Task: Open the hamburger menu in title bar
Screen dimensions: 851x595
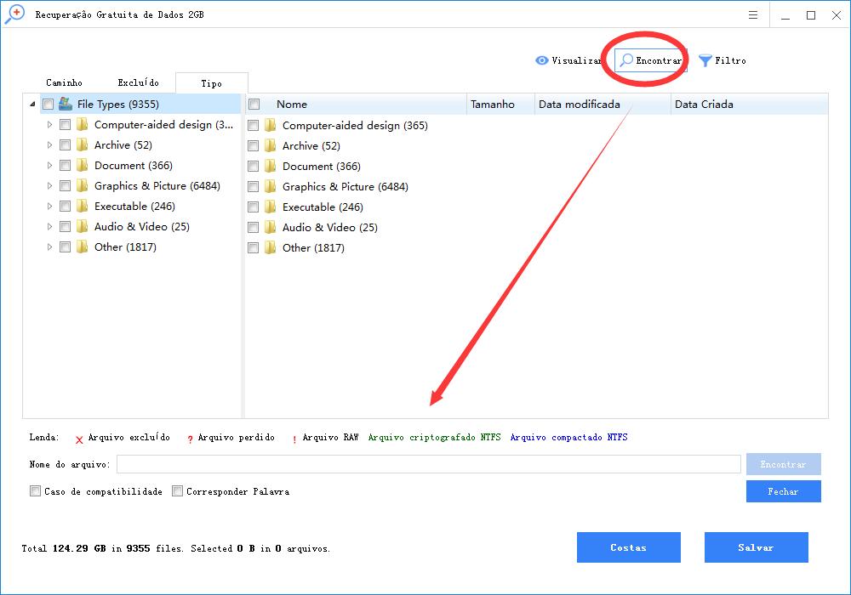Action: (753, 15)
